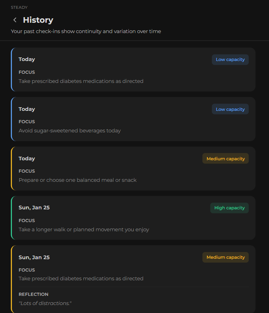269x313 pixels.
Task: Click FOCUS label in the longer walk card
Action: click(27, 220)
